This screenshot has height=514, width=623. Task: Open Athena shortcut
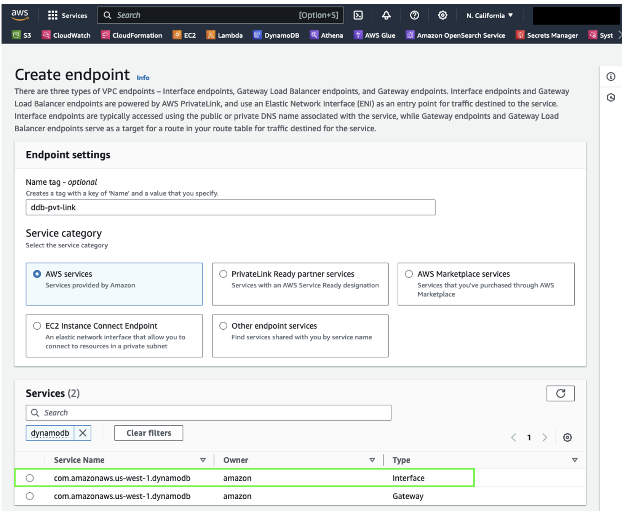coord(326,35)
